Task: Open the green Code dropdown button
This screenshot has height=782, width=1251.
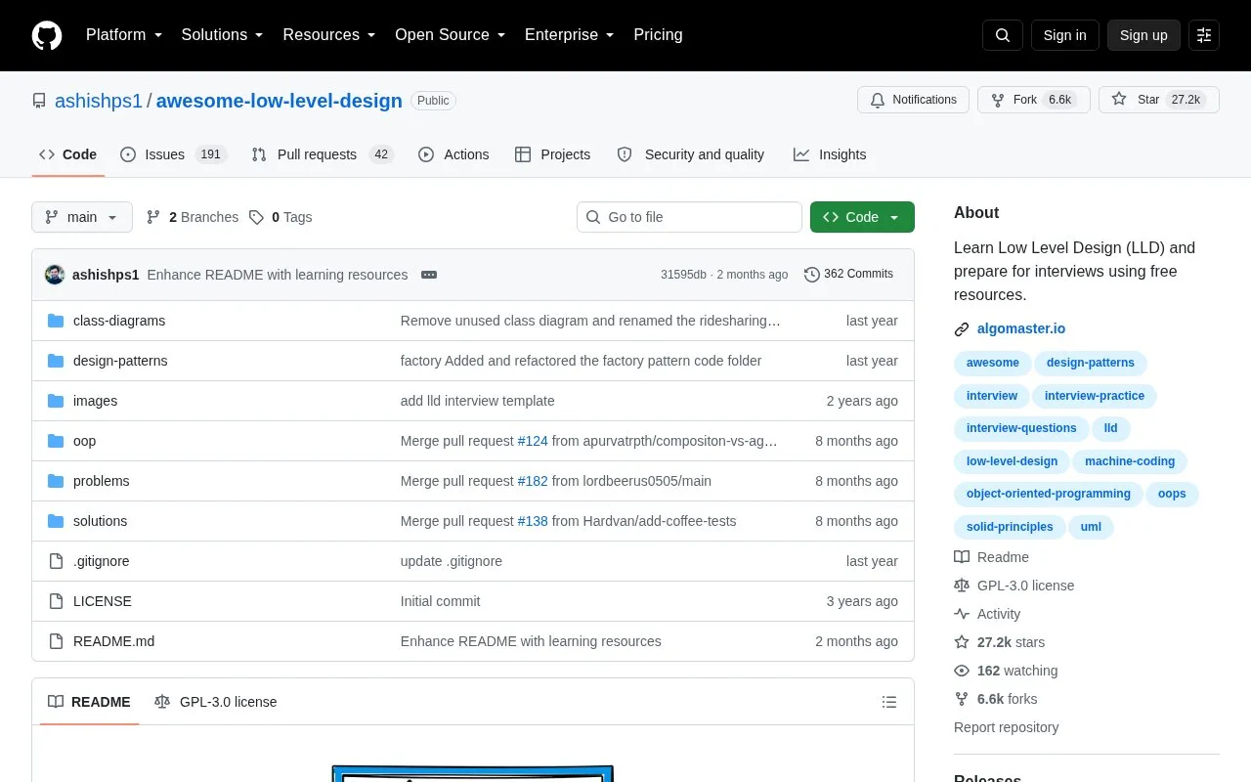Action: pyautogui.click(x=862, y=217)
